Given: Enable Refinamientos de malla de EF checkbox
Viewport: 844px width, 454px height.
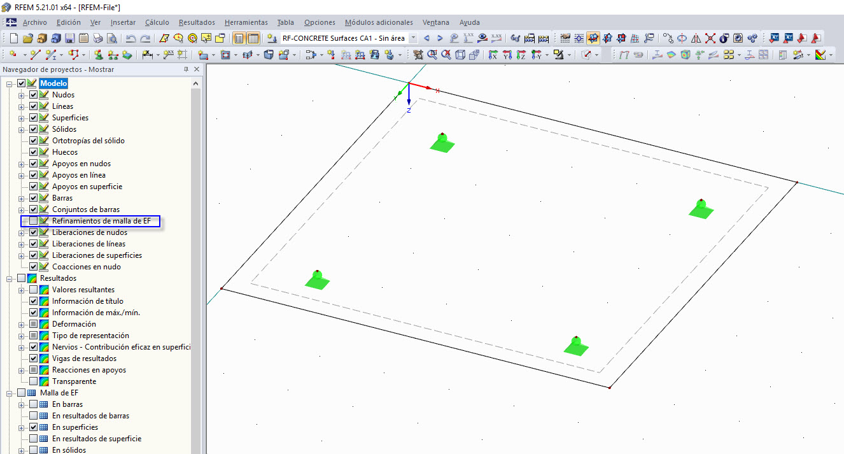Looking at the screenshot, I should (34, 221).
